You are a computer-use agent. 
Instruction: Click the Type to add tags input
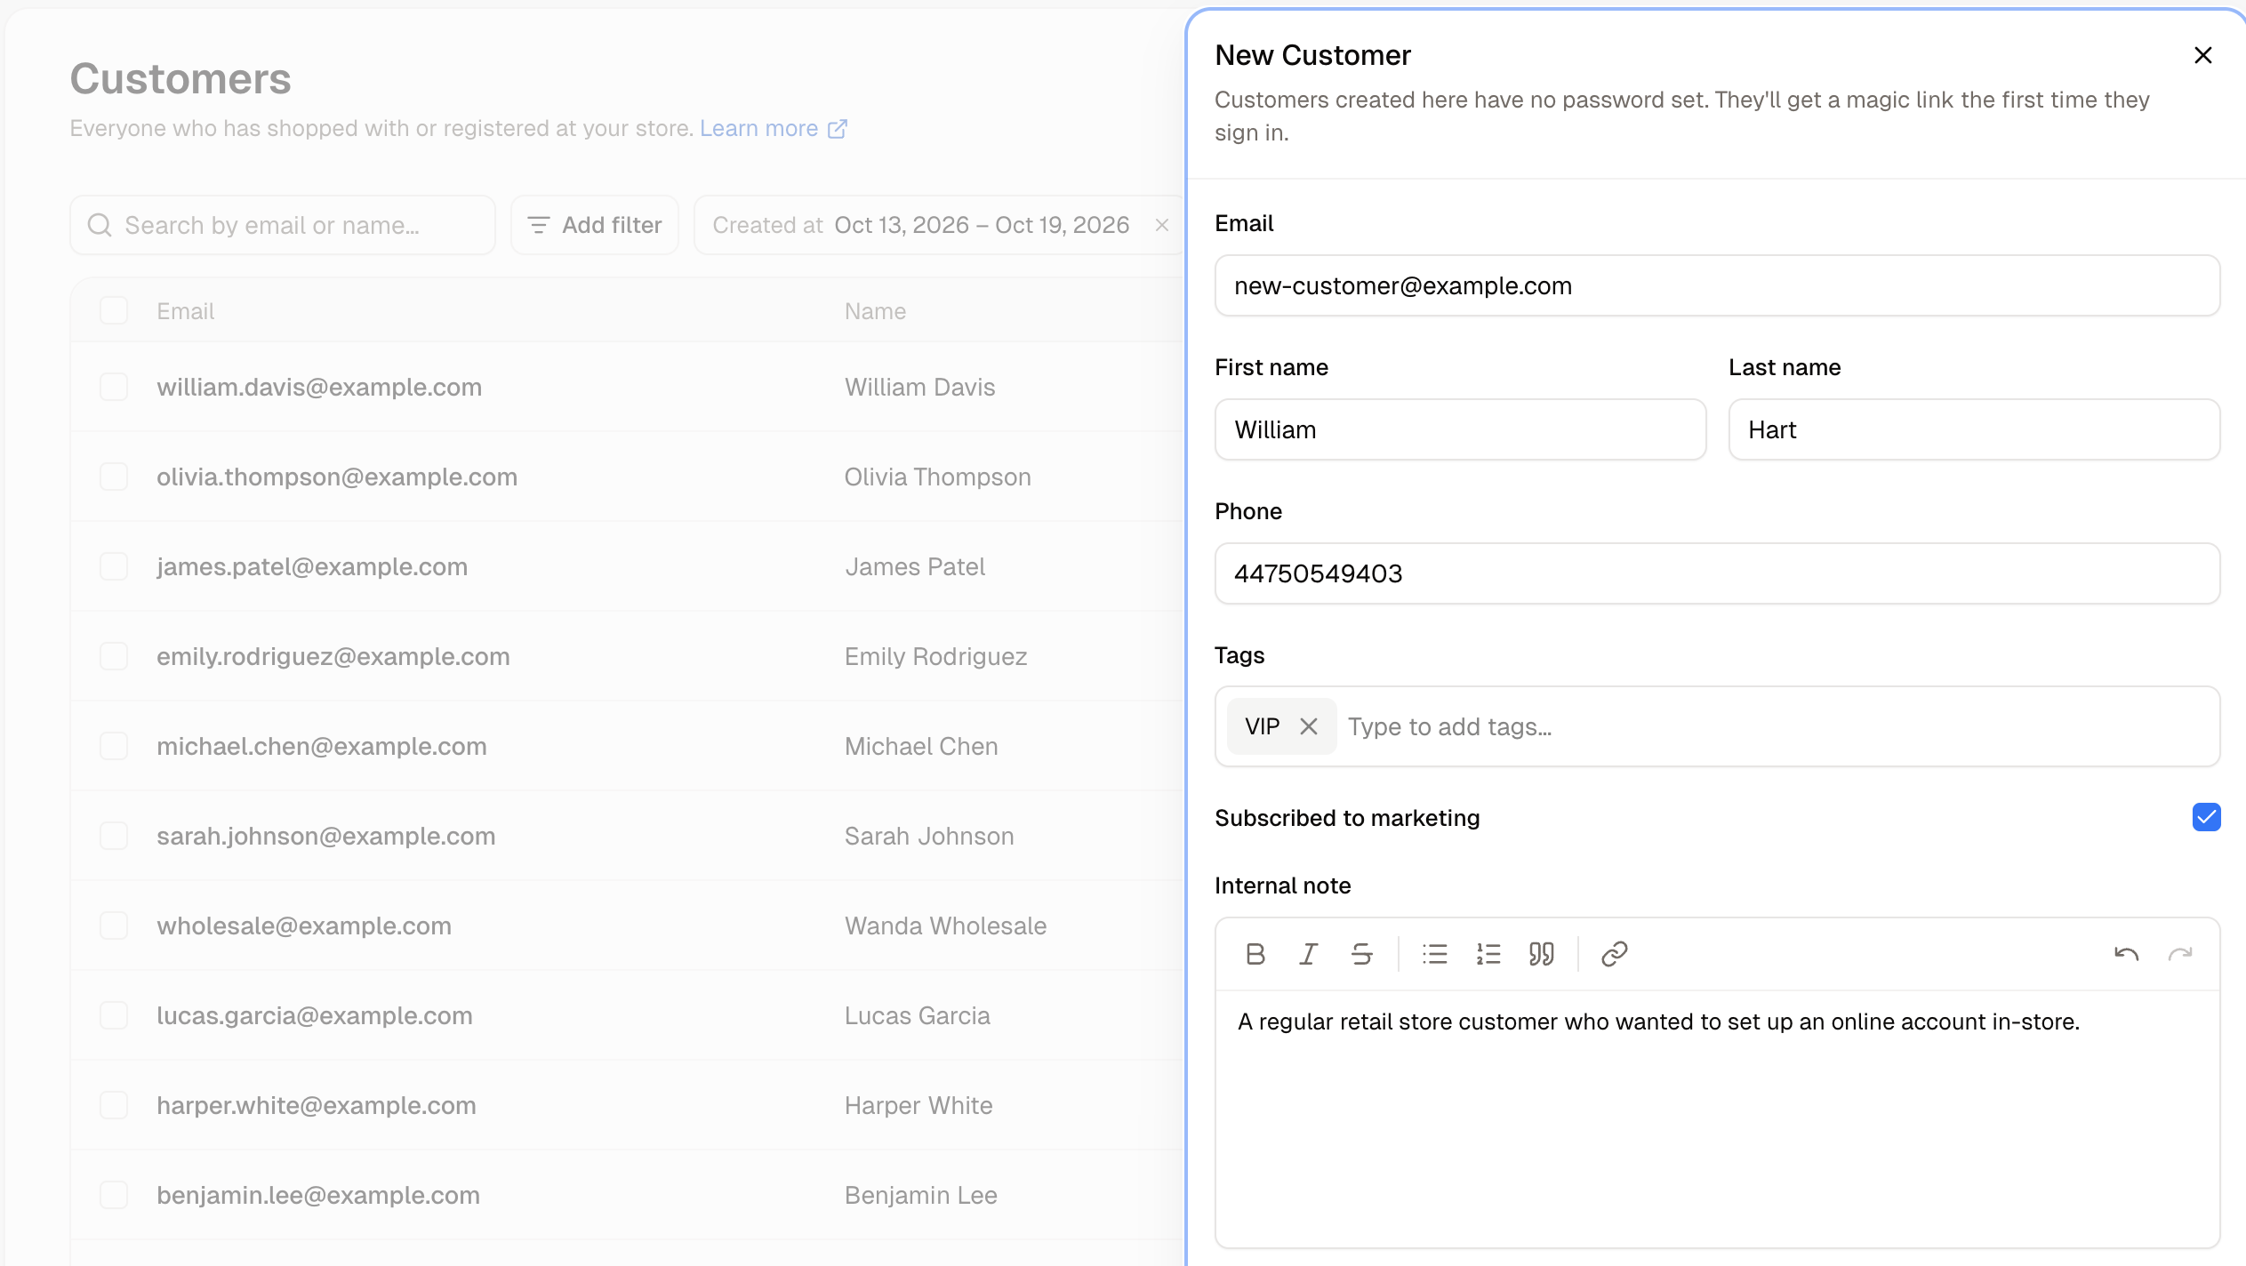[x=1777, y=726]
